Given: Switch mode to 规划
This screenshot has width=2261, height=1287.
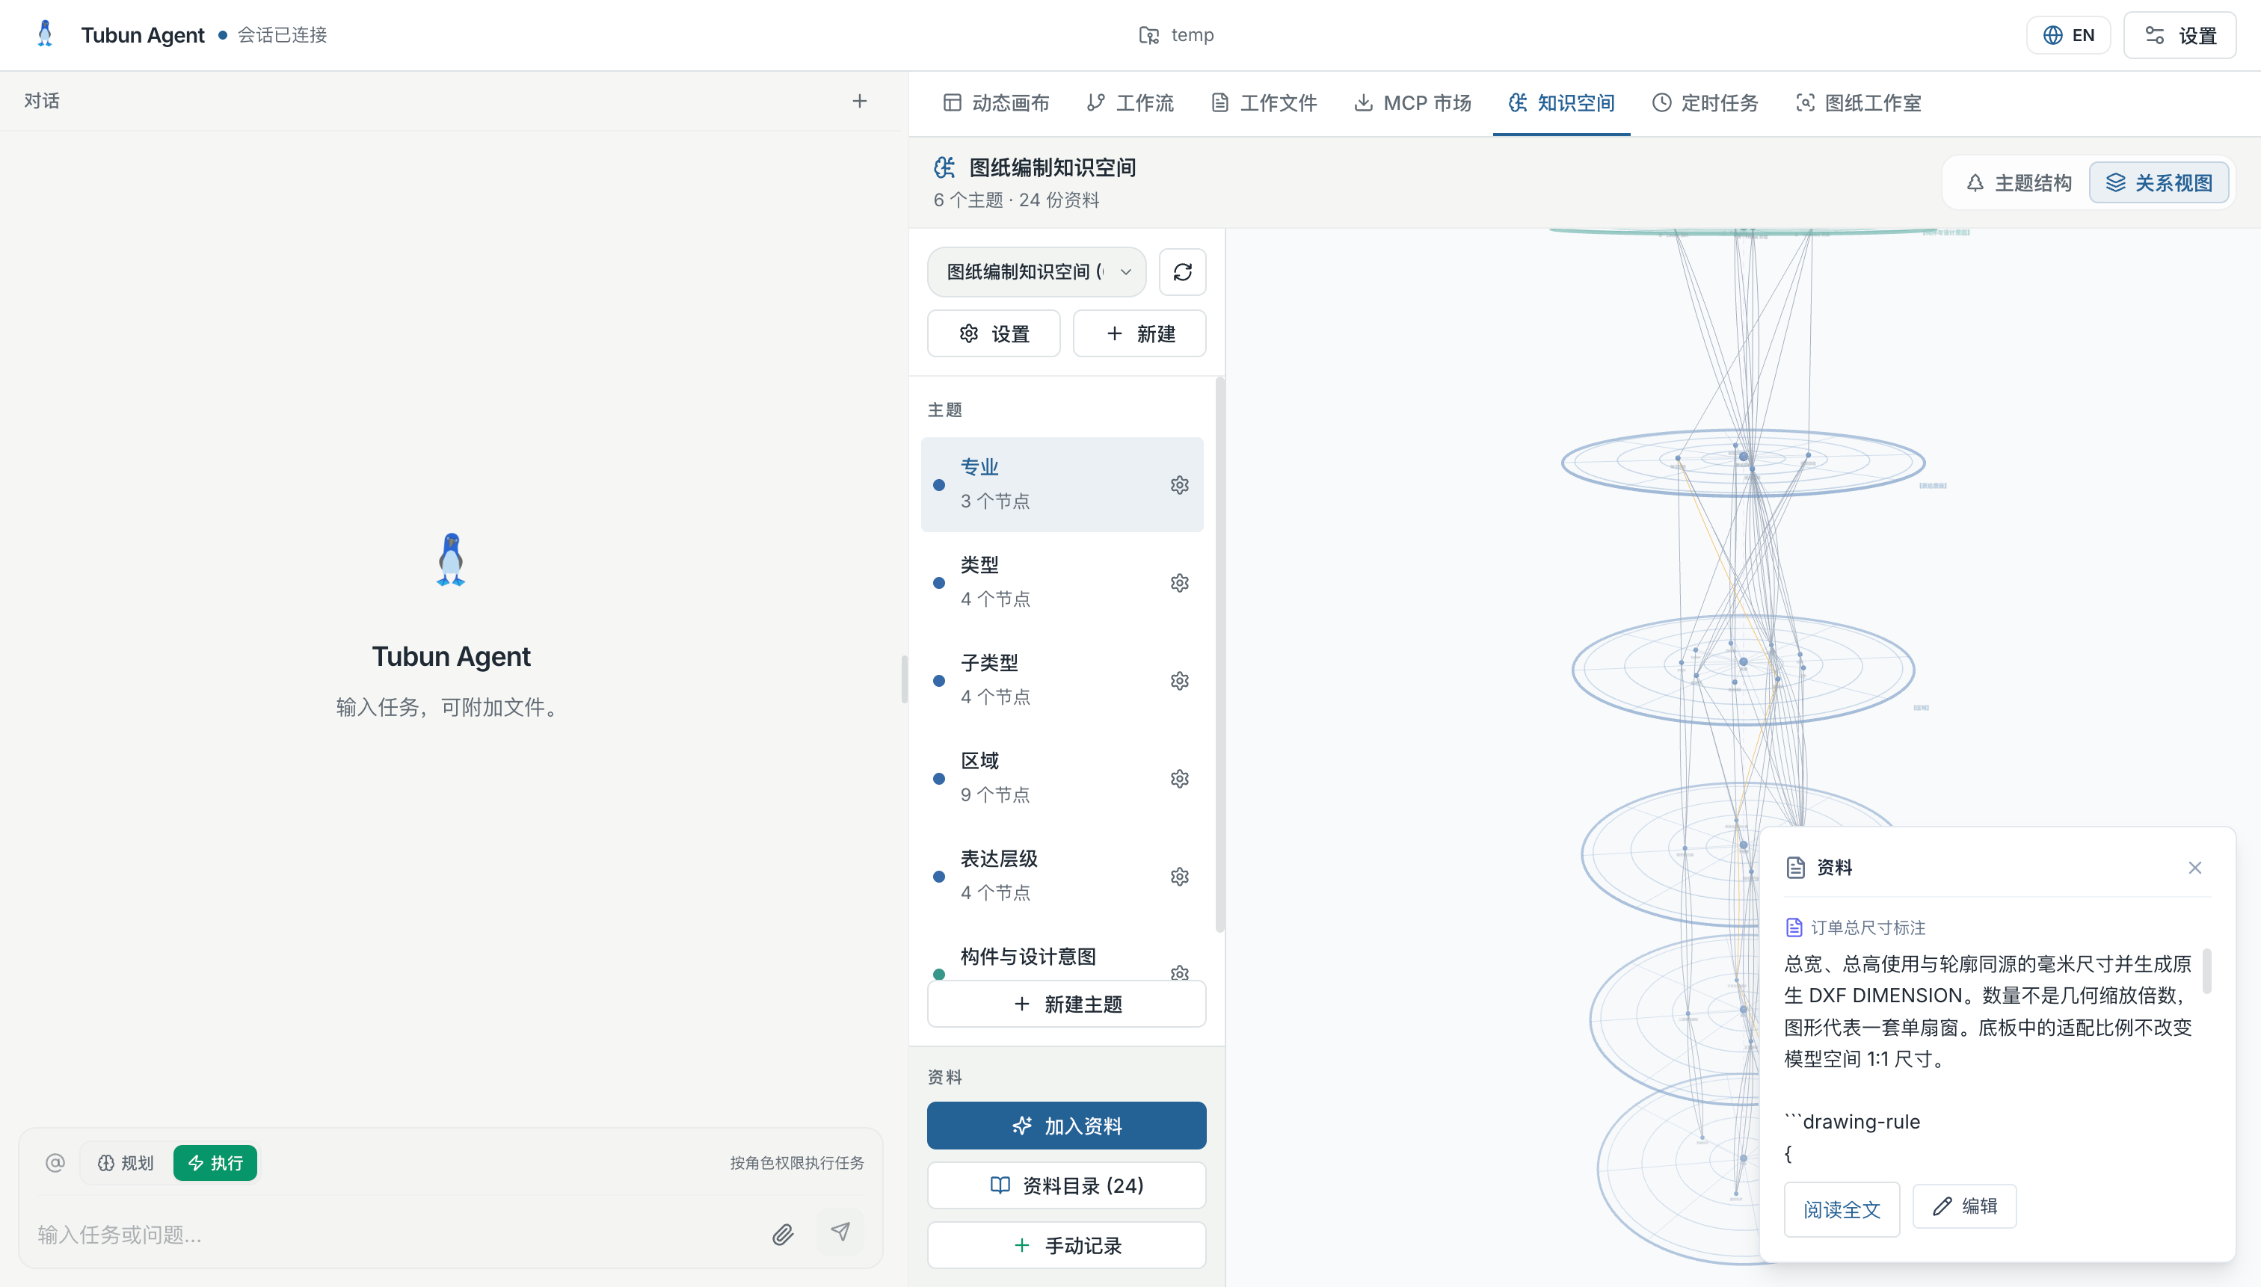Looking at the screenshot, I should coord(126,1162).
